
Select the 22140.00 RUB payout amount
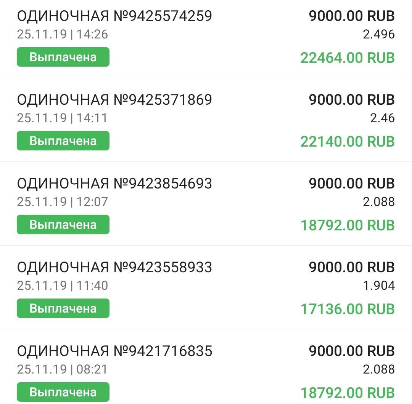(x=347, y=142)
